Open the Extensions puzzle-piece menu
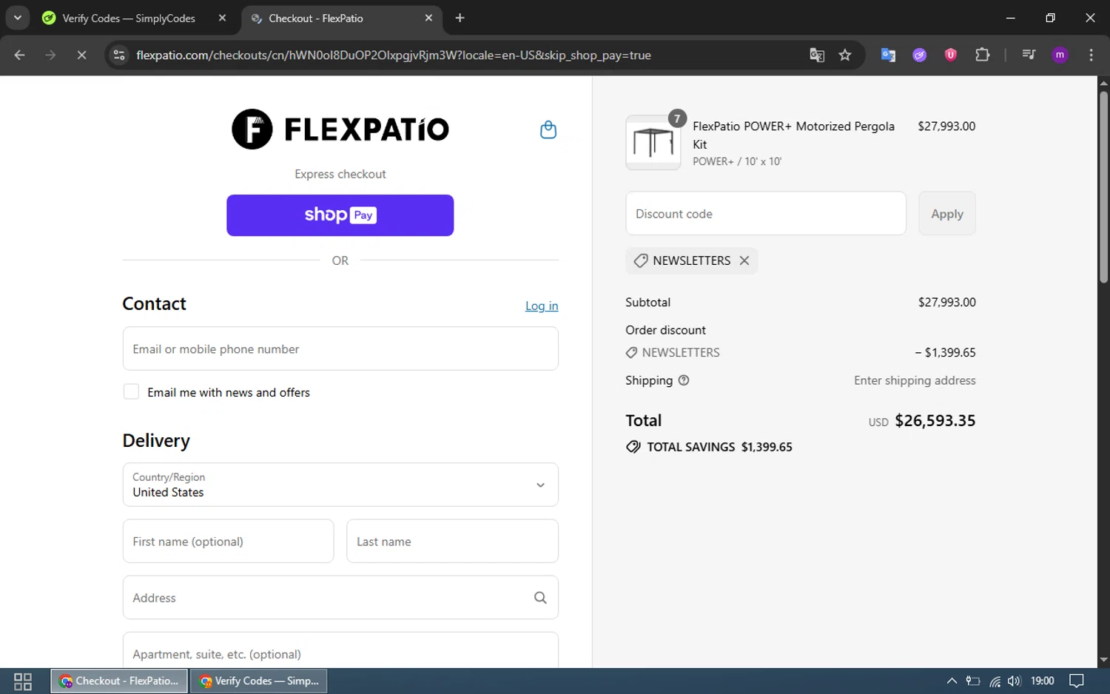The image size is (1110, 694). click(x=983, y=55)
